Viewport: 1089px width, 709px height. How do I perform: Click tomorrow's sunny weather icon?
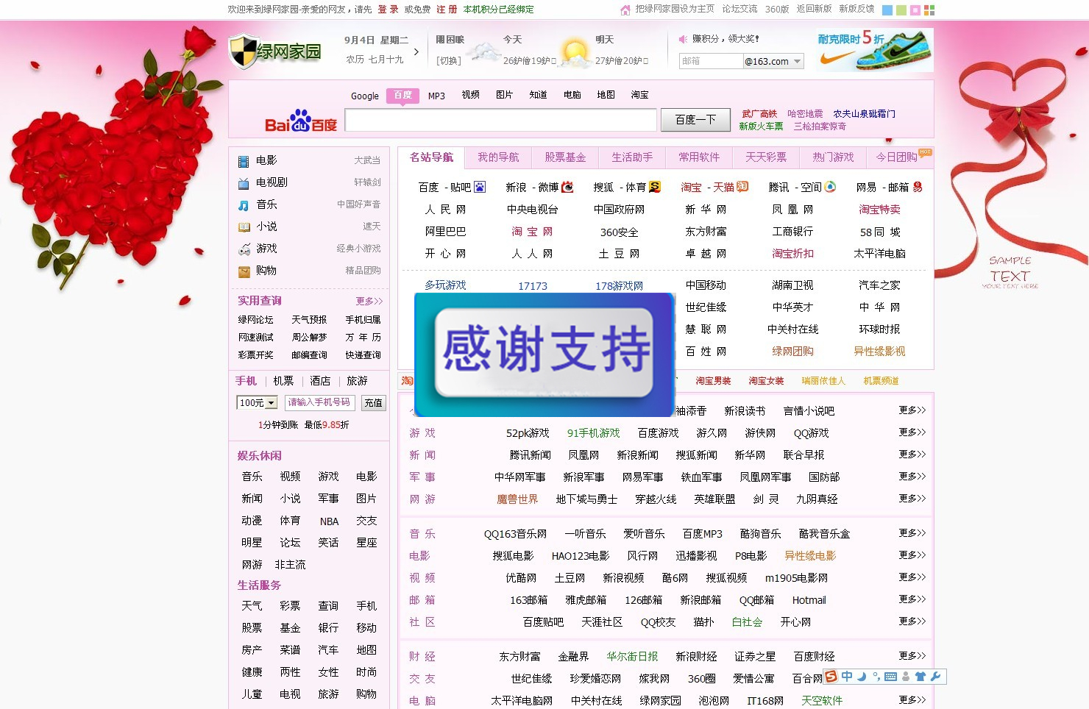tap(575, 51)
